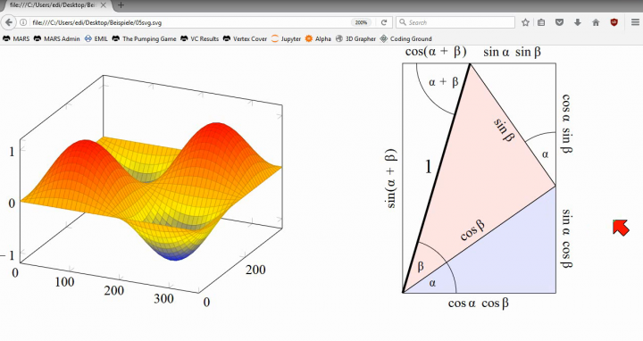Open the EMIL bookmark
Image resolution: width=643 pixels, height=341 pixels.
pos(96,39)
